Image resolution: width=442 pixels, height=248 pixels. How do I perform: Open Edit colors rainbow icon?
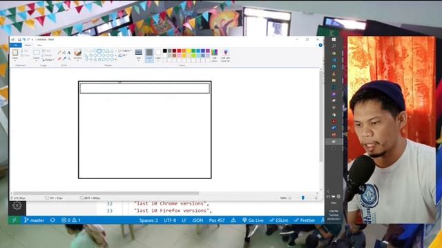214,52
